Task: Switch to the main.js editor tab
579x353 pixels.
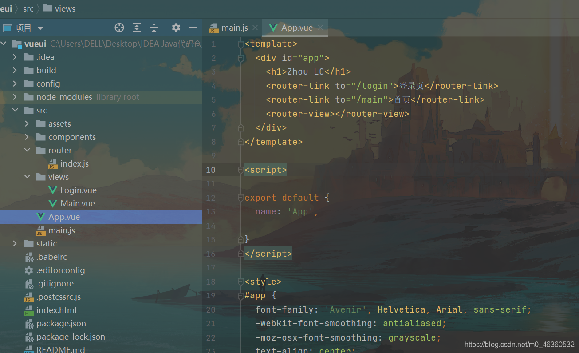Action: [x=235, y=28]
